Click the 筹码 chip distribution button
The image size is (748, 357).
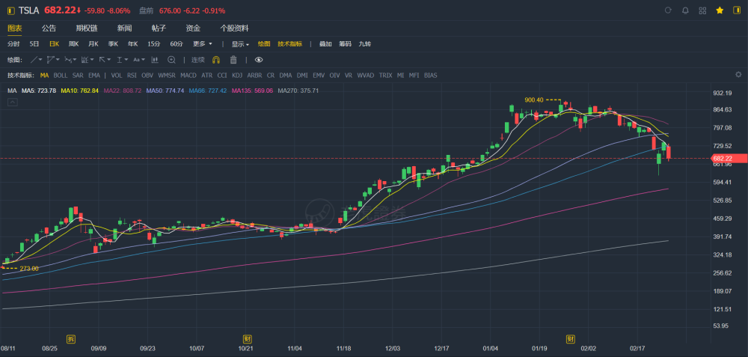[345, 43]
